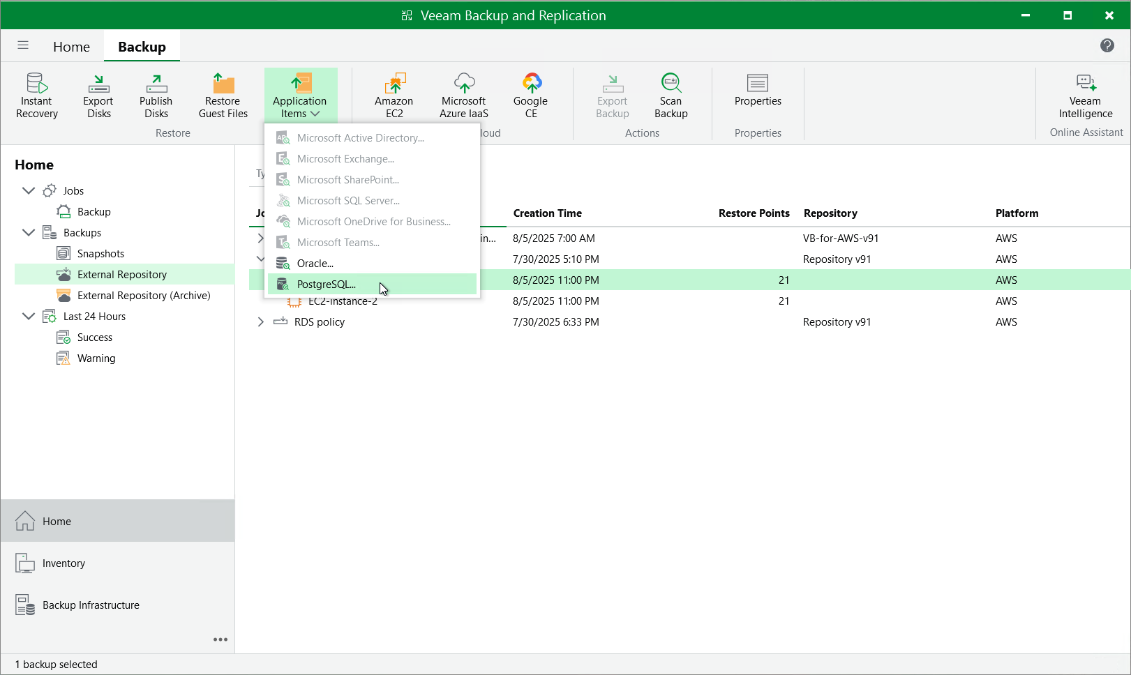Click the RDS policy row icon
The width and height of the screenshot is (1131, 675).
tap(280, 321)
